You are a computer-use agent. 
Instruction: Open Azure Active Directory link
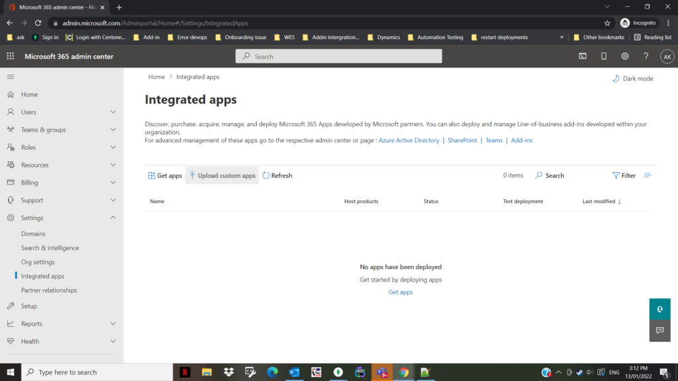409,140
